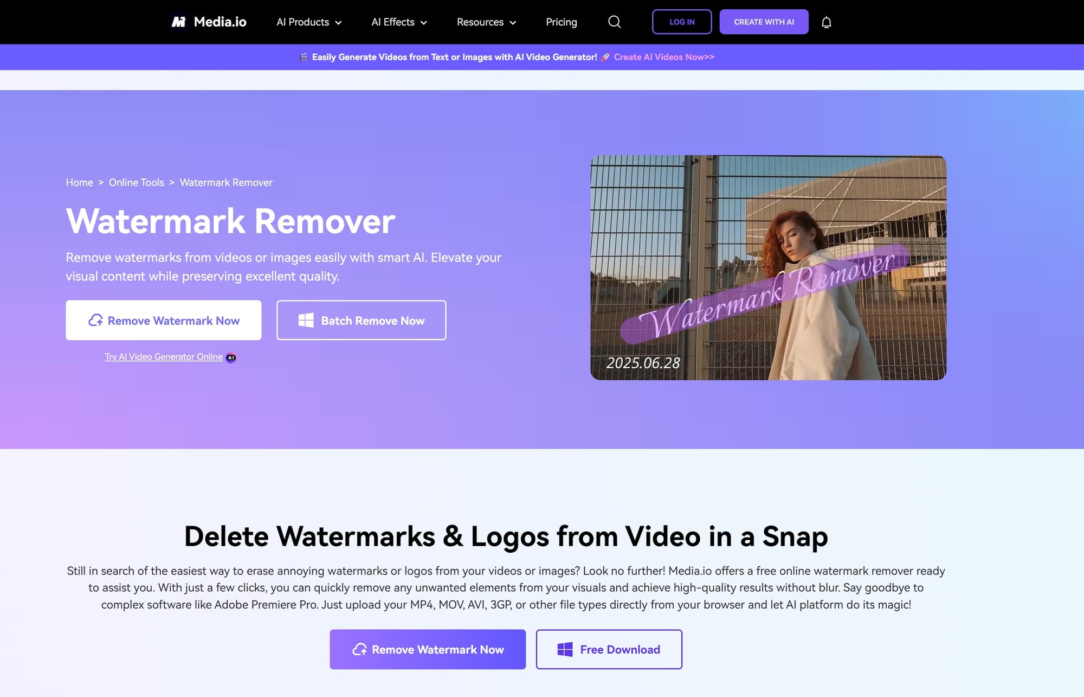Screen dimensions: 1084x697
Task: Click the rocket emoji in the banner
Action: [x=605, y=57]
